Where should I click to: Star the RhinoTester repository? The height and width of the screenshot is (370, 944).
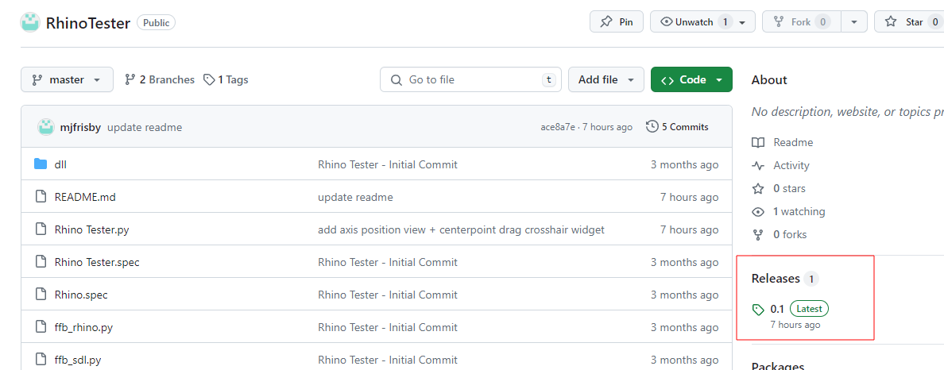click(904, 22)
